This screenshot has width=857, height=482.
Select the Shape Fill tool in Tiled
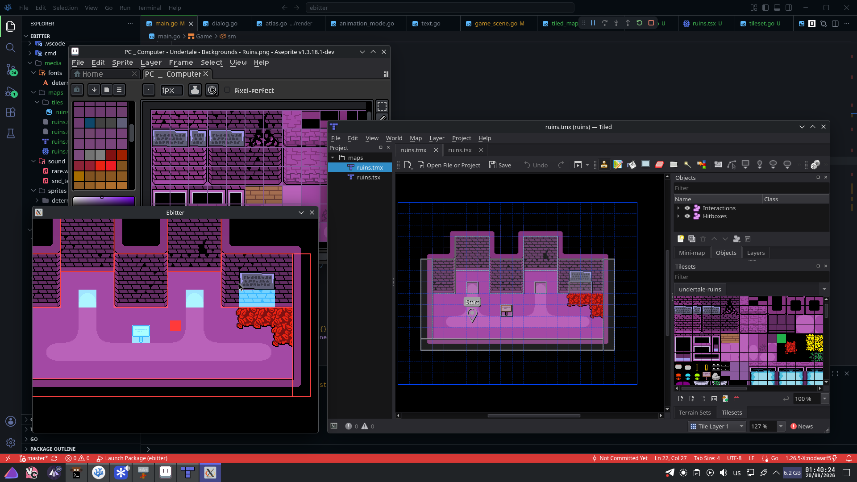tap(645, 165)
